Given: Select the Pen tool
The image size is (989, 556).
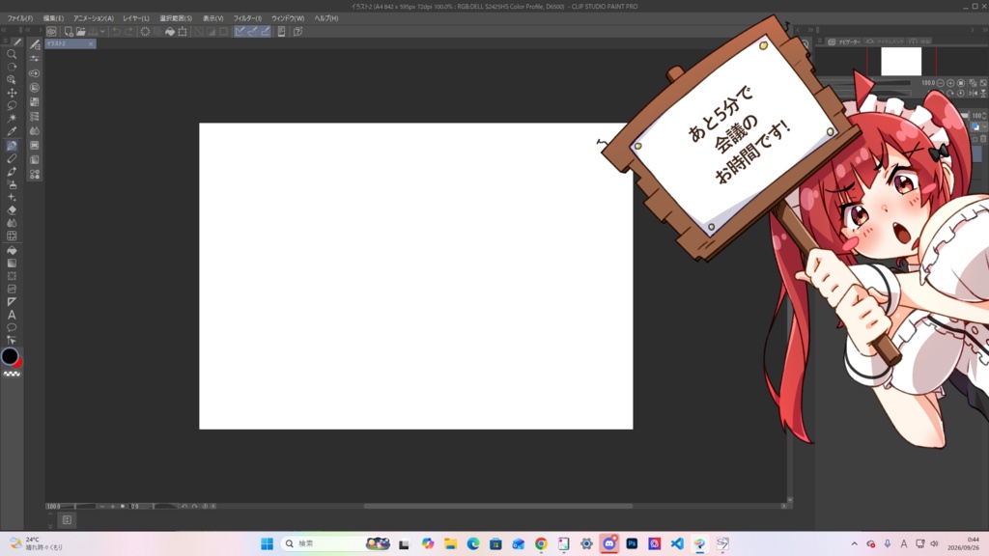Looking at the screenshot, I should (x=12, y=145).
